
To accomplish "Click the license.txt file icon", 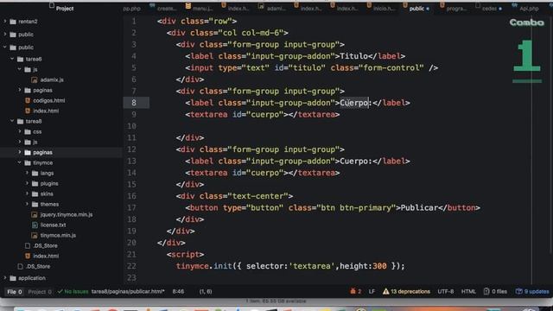I will point(35,225).
